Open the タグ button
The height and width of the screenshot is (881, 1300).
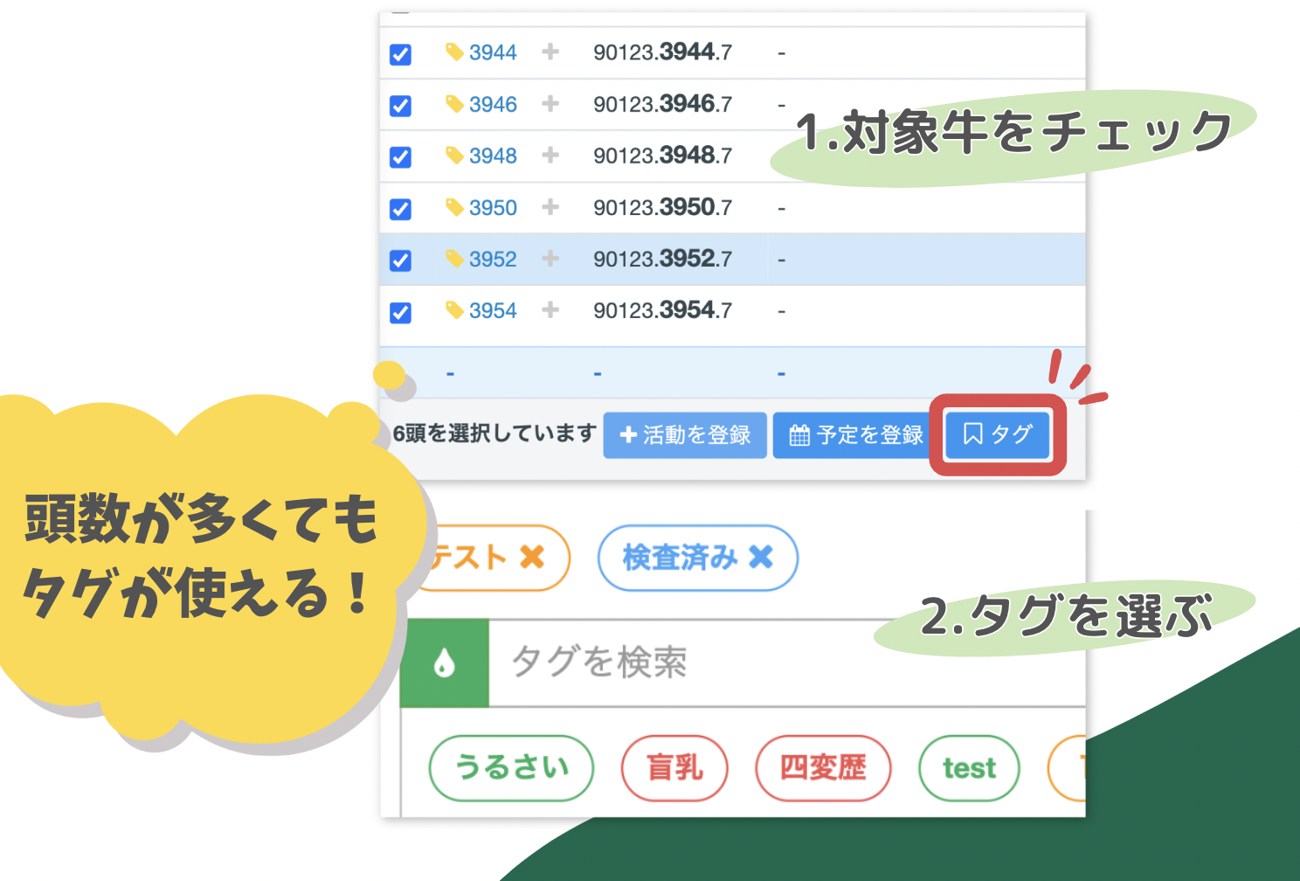[998, 434]
